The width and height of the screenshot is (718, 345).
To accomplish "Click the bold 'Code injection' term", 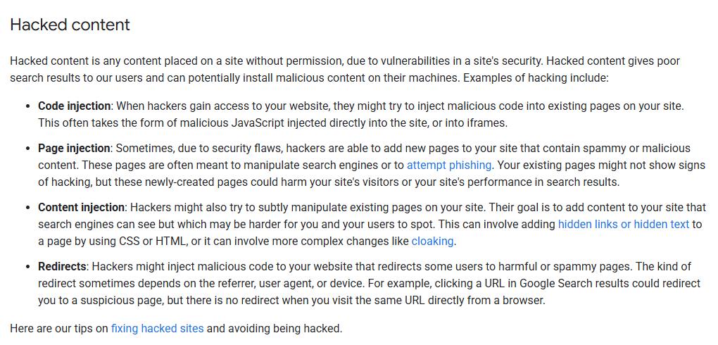I will coord(74,106).
